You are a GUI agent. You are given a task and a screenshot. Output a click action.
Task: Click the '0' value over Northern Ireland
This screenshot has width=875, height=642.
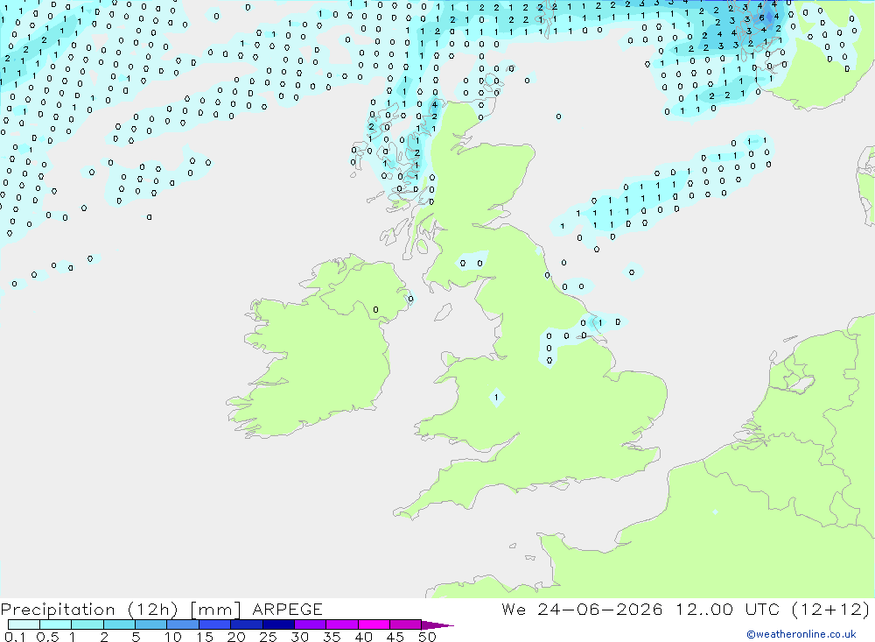[375, 309]
